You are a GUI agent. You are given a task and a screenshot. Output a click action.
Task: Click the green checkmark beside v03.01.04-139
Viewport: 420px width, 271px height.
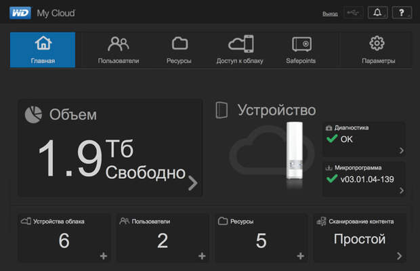pos(332,179)
